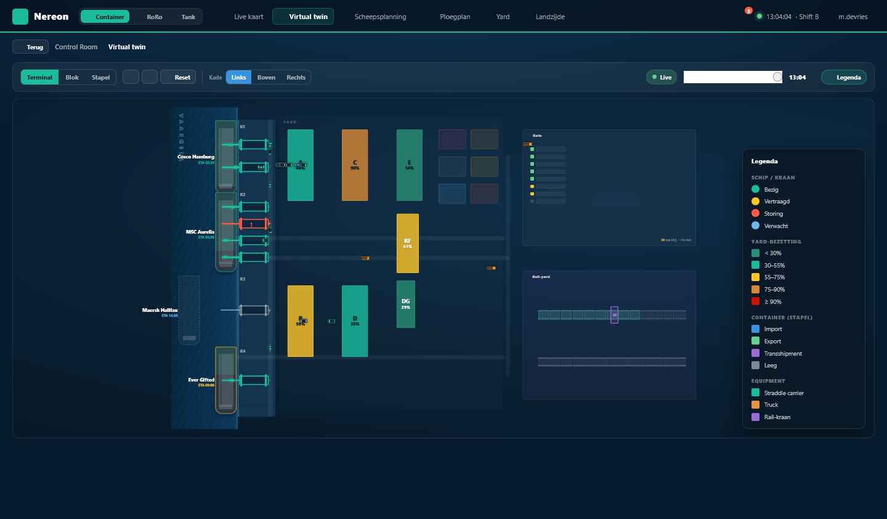The width and height of the screenshot is (887, 519).
Task: Set view level to Stapel
Action: click(100, 77)
